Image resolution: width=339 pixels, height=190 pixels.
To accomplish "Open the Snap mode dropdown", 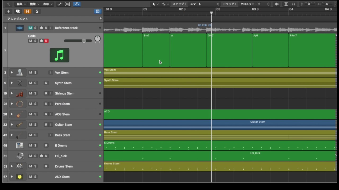I will tap(204, 4).
